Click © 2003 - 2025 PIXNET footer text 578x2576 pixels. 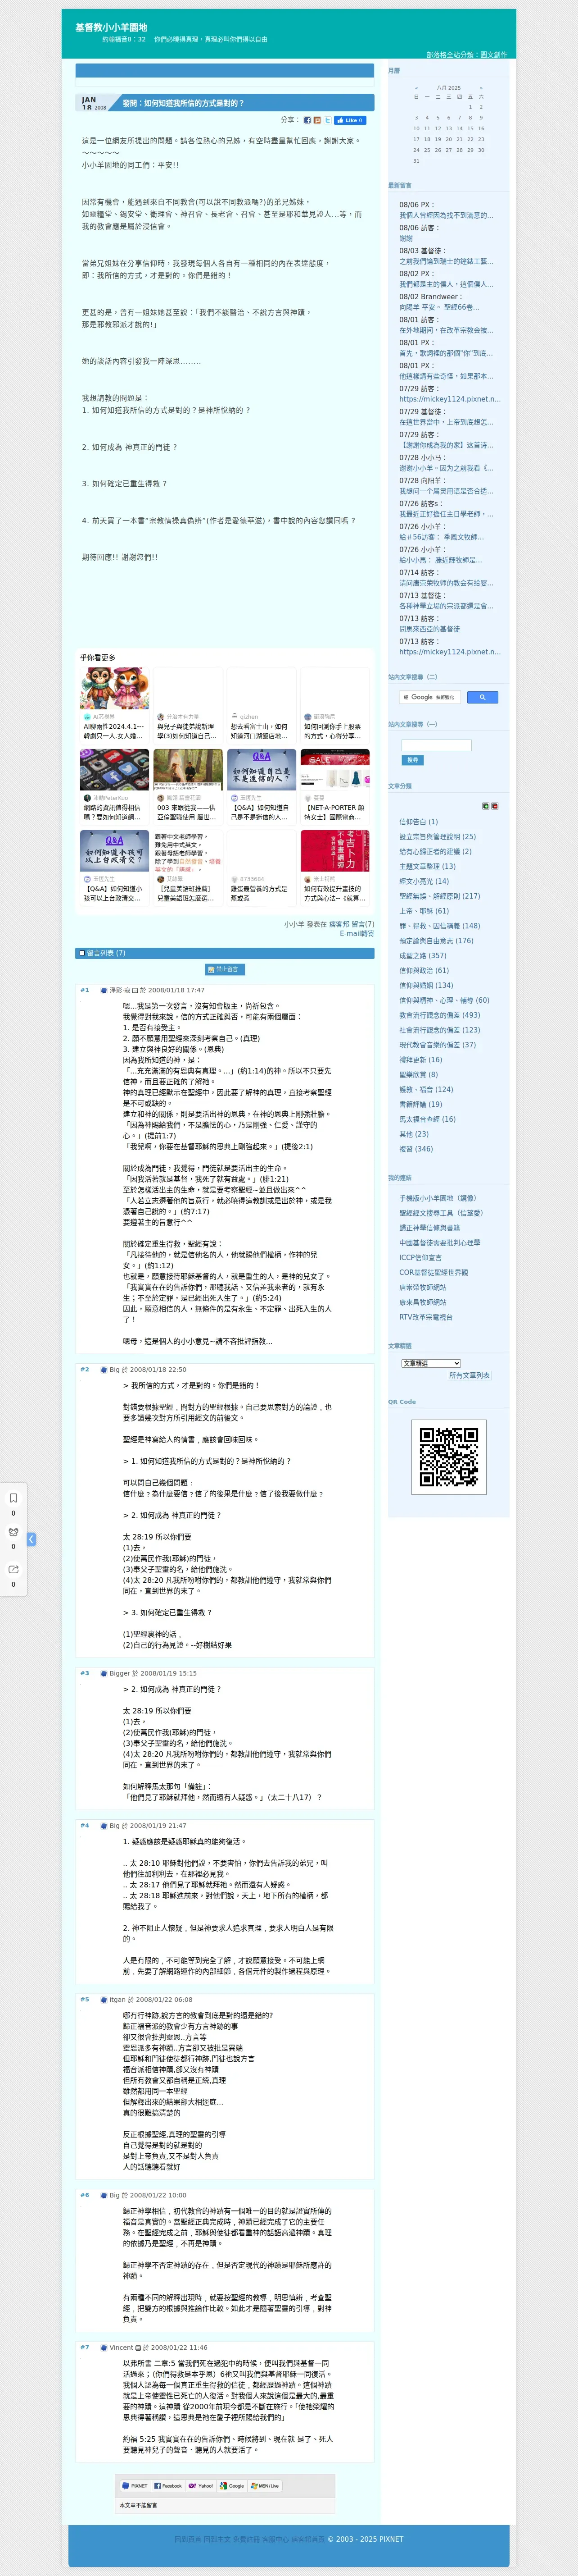point(366,2539)
